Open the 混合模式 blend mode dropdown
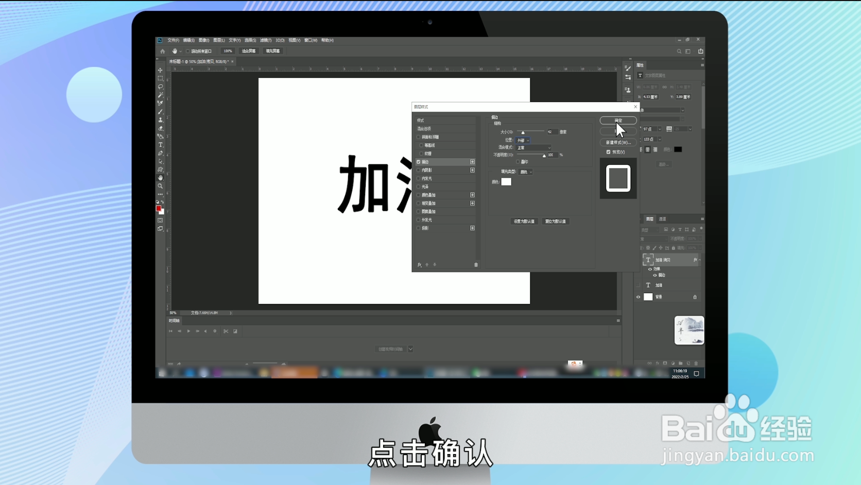 tap(533, 148)
